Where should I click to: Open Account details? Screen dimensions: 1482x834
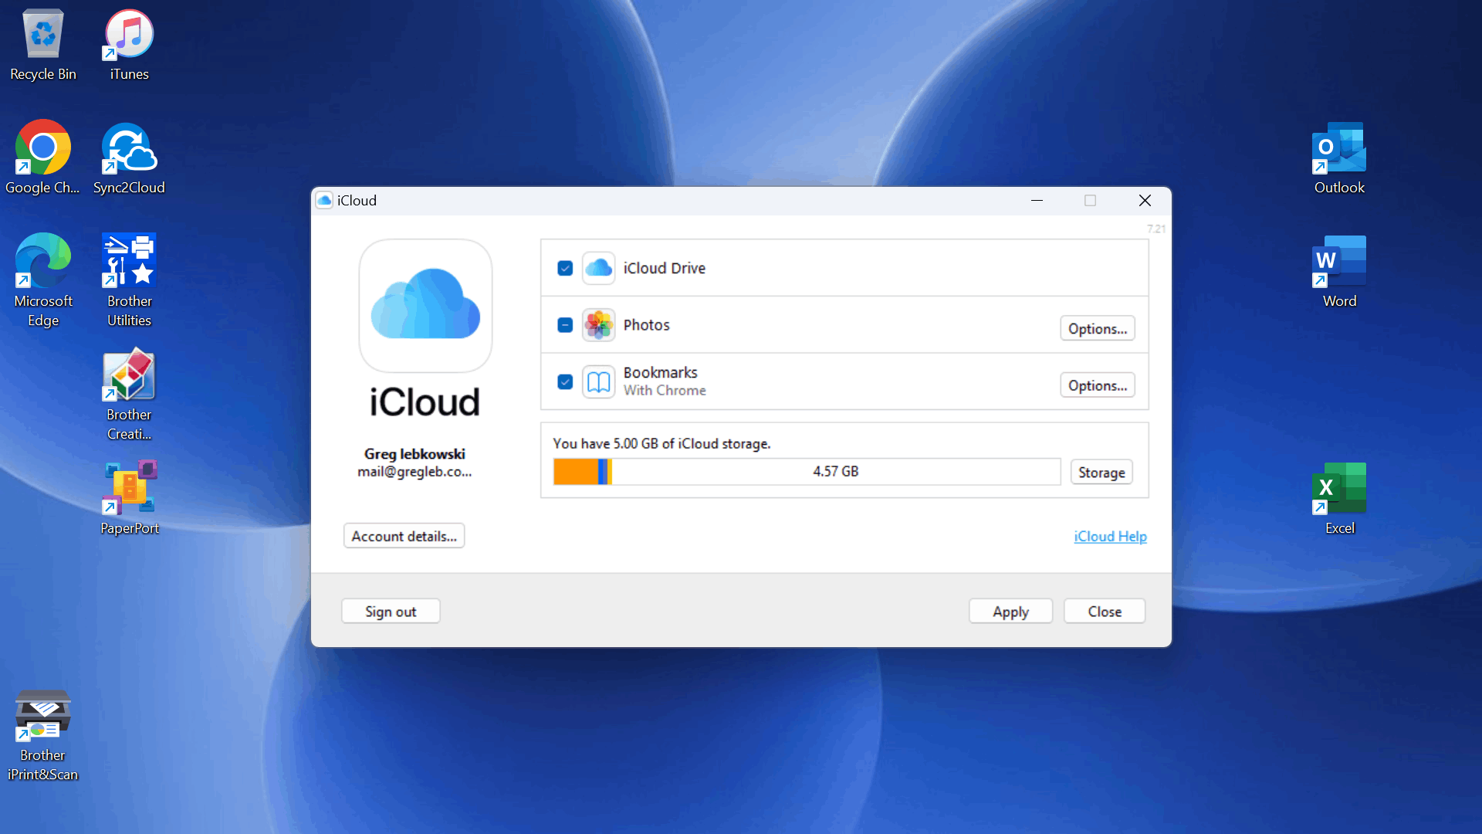(404, 536)
